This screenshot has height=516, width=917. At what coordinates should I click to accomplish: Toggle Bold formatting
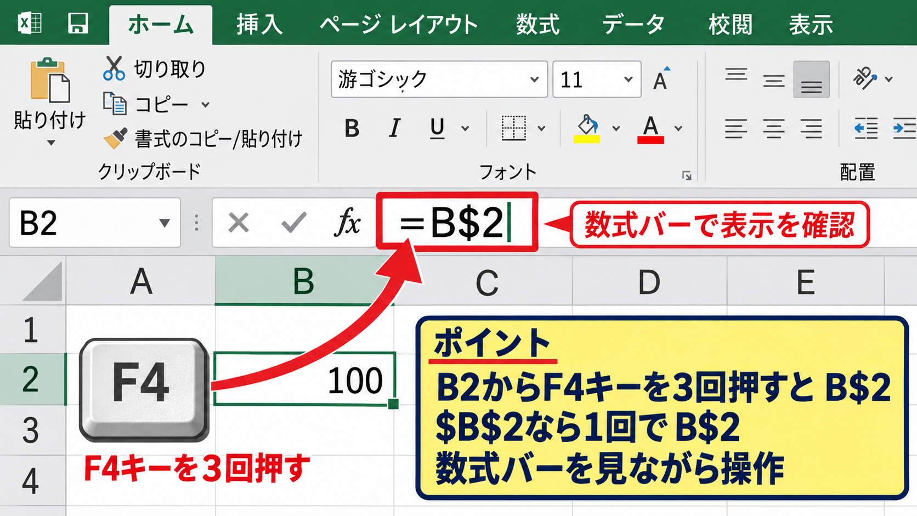click(352, 128)
